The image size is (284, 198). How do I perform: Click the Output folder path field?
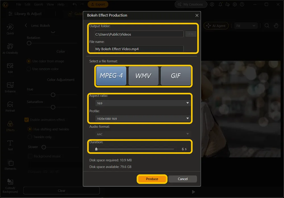coord(139,34)
